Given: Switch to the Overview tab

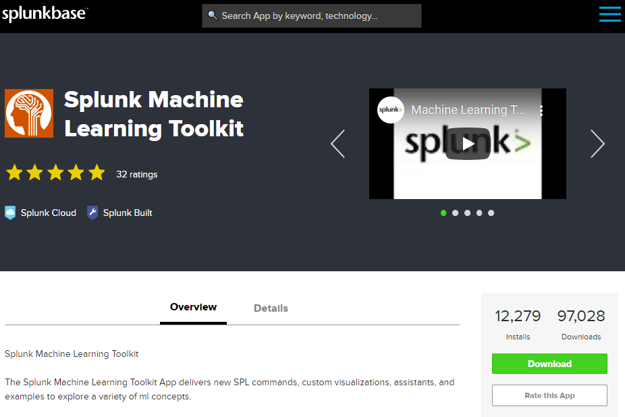Looking at the screenshot, I should pos(193,307).
